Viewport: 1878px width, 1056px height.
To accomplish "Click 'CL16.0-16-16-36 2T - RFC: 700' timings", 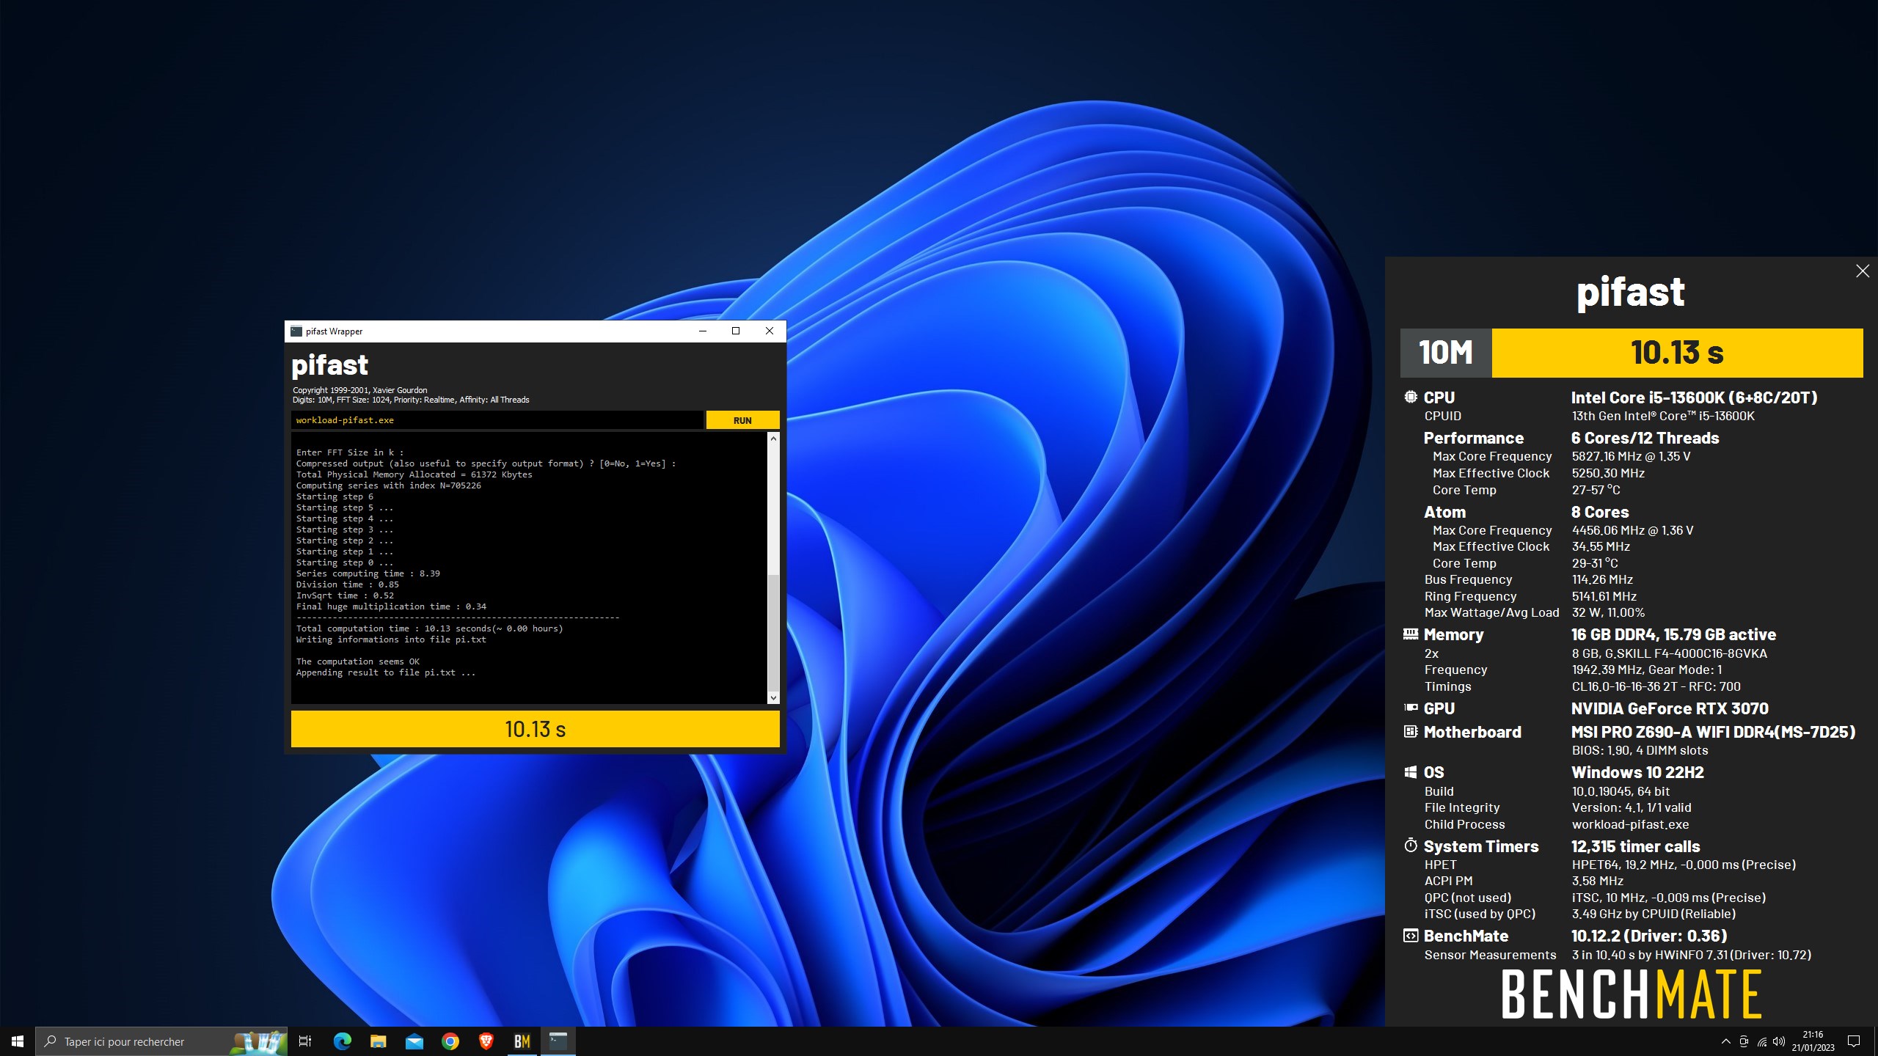I will click(x=1656, y=686).
